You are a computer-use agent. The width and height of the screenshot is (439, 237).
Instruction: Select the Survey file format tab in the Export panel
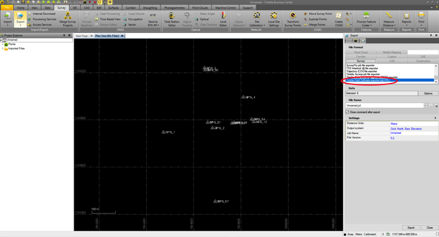tap(360, 61)
